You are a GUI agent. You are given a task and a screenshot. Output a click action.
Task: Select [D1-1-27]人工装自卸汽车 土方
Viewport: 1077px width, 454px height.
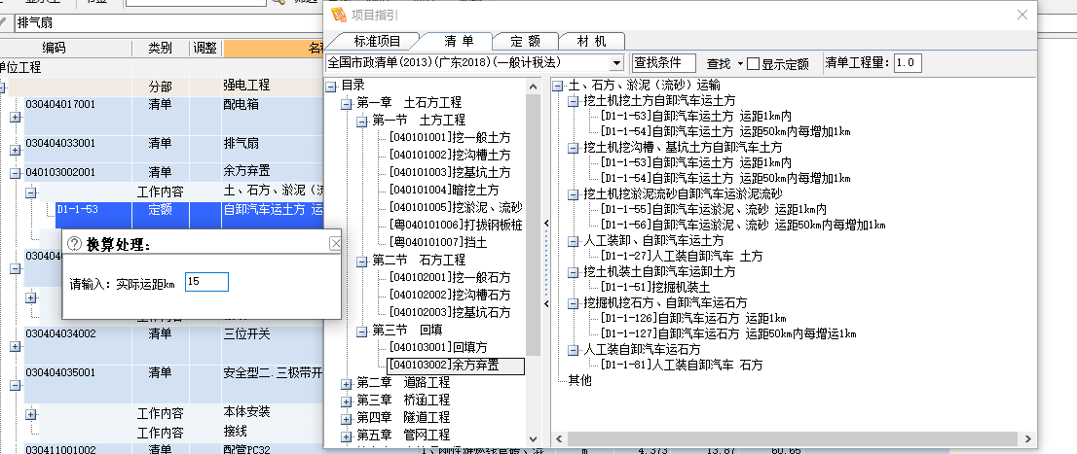click(x=681, y=256)
